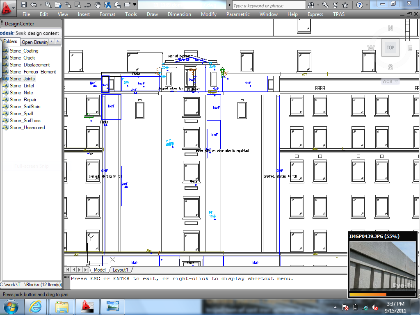This screenshot has height=315, width=420.
Task: Expand the Quick Access Toolbar customize arrow
Action: 135,5
